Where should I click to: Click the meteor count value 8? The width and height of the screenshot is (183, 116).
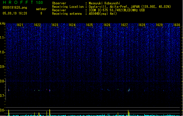(41, 13)
